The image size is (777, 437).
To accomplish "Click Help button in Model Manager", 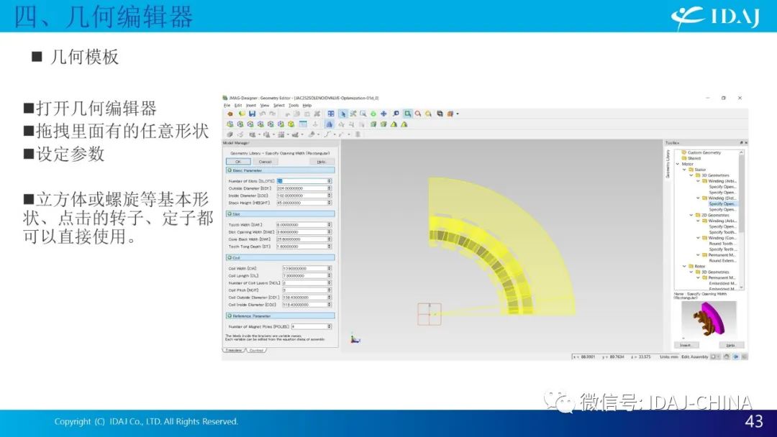I will point(322,161).
